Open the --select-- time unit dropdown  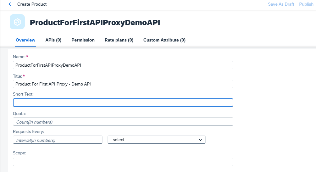click(156, 140)
